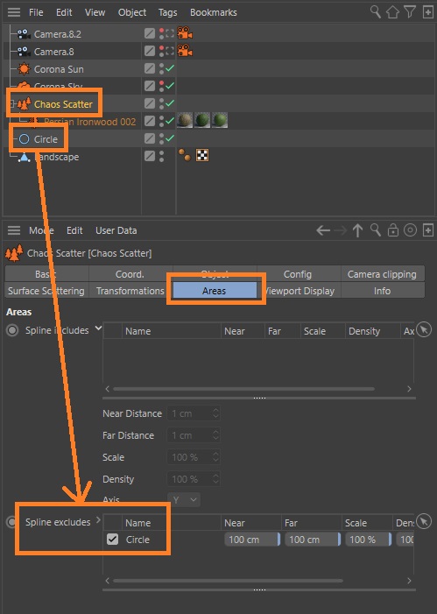Click the orange spheres tag on Landscape

[185, 155]
